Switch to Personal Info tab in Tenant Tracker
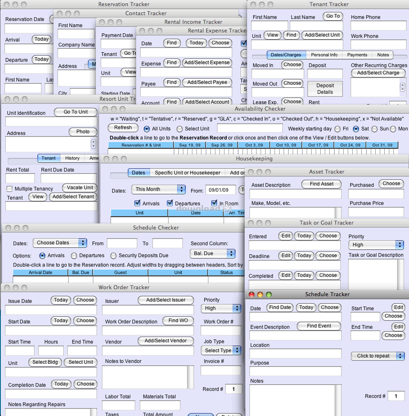 pos(324,55)
